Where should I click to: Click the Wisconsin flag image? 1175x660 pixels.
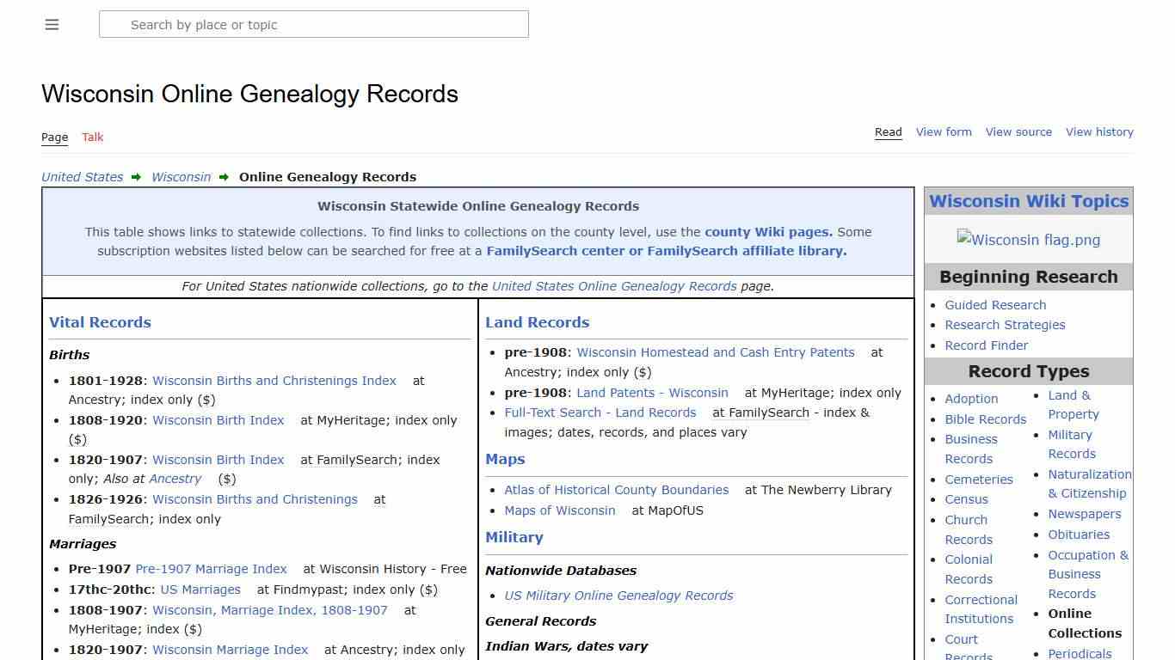click(1028, 240)
